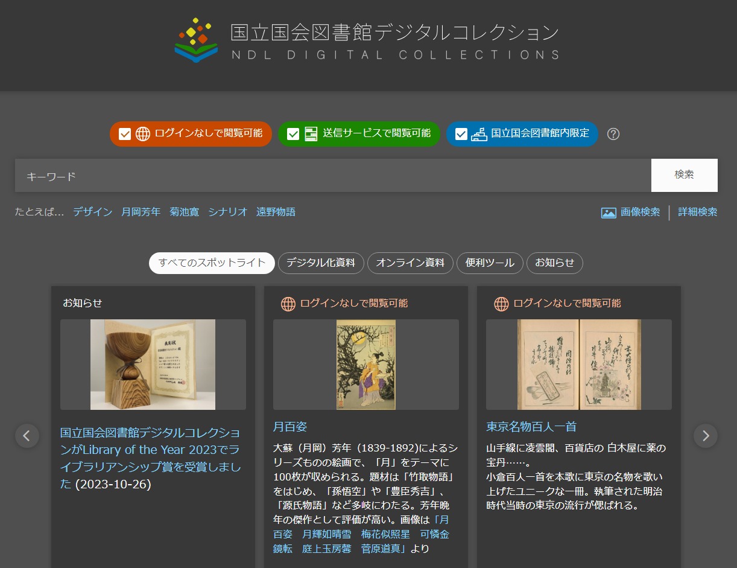Screen dimensions: 737x568
Task: Focus the キーワード search input field
Action: click(x=333, y=175)
